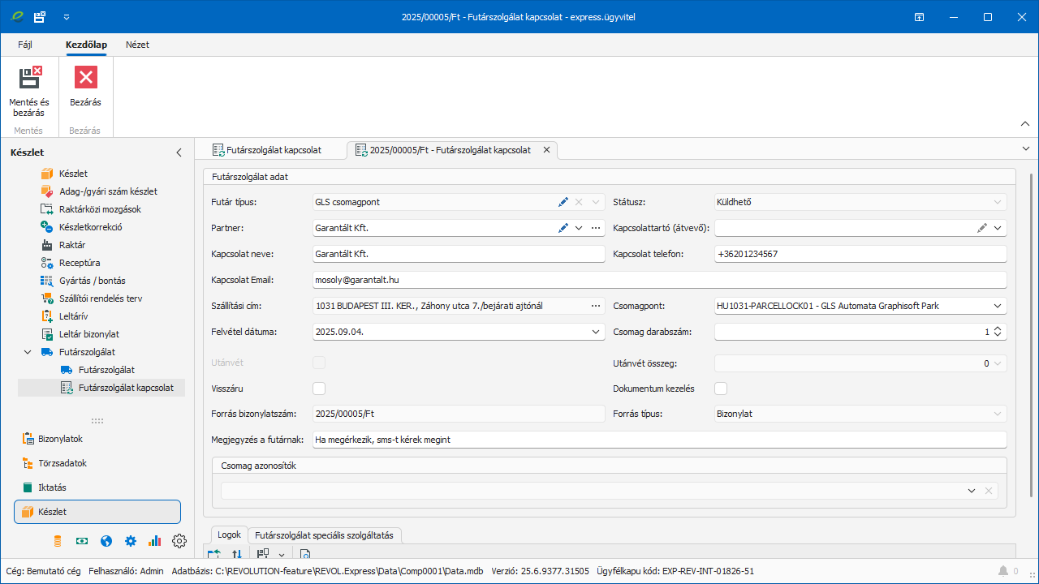The width and height of the screenshot is (1039, 584).
Task: Click the bar chart icon in sidebar footer
Action: click(155, 541)
